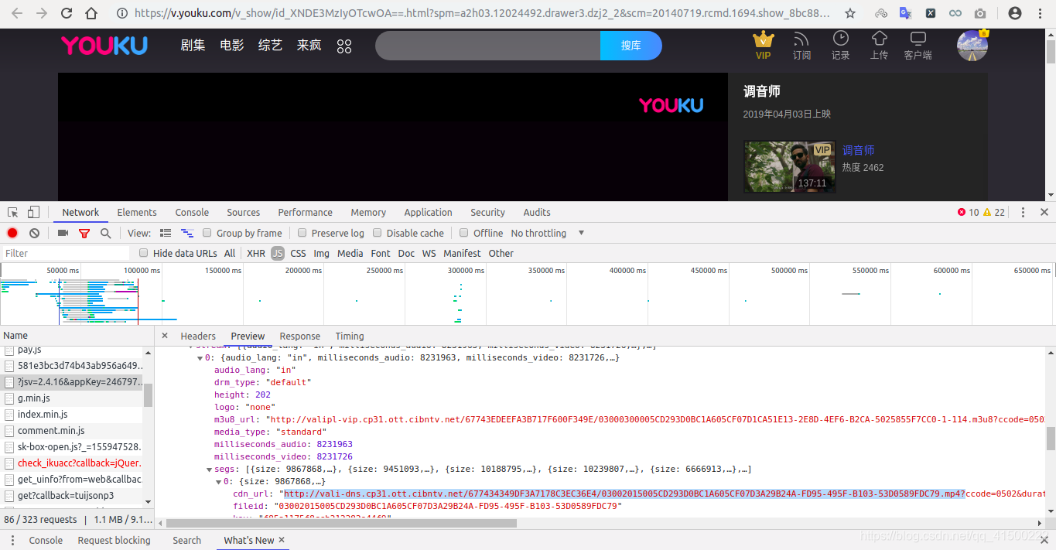The height and width of the screenshot is (550, 1056).
Task: Click the YOUKU logo in header
Action: pyautogui.click(x=104, y=46)
